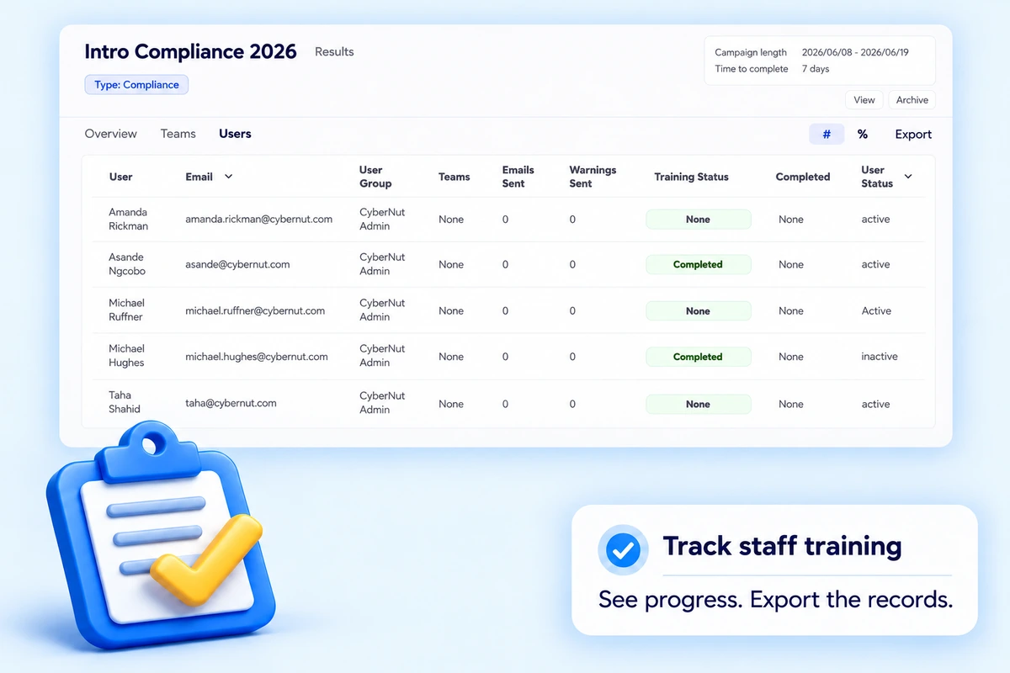1010x673 pixels.
Task: Click email asande@cybernut.com
Action: tap(237, 264)
